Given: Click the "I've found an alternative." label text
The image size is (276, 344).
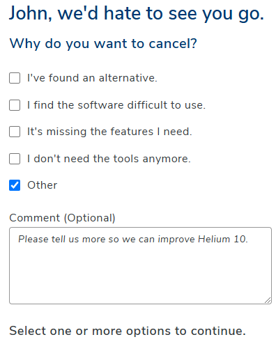Looking at the screenshot, I should 92,78.
